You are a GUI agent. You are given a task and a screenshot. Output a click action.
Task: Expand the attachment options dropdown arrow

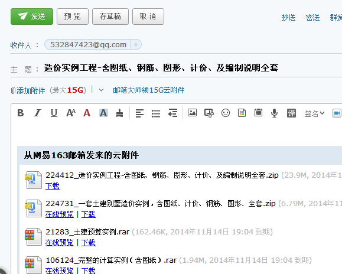[101, 90]
